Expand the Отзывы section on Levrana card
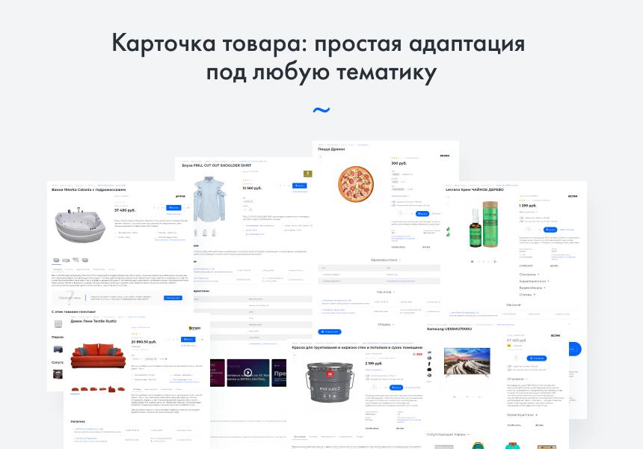Image resolution: width=643 pixels, height=449 pixels. click(527, 295)
